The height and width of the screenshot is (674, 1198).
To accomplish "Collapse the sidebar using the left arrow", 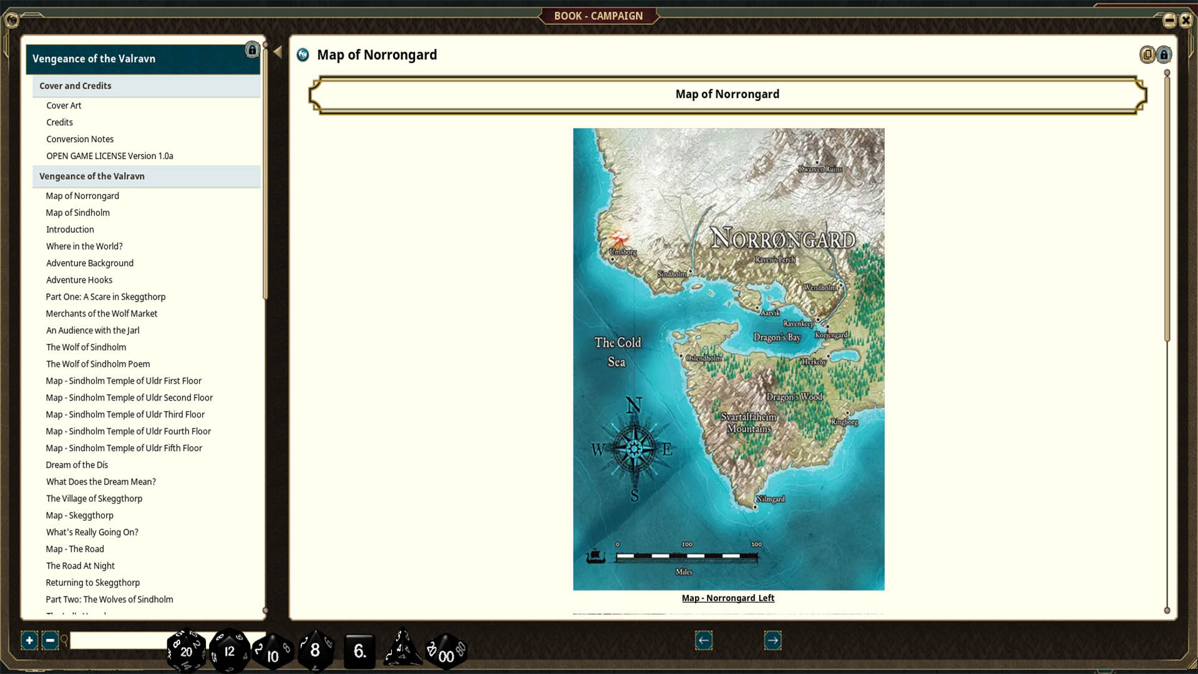I will click(x=276, y=52).
